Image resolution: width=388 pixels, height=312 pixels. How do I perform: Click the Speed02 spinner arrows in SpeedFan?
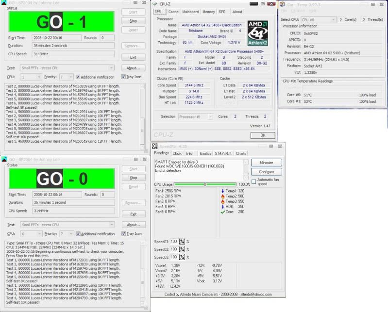182,249
